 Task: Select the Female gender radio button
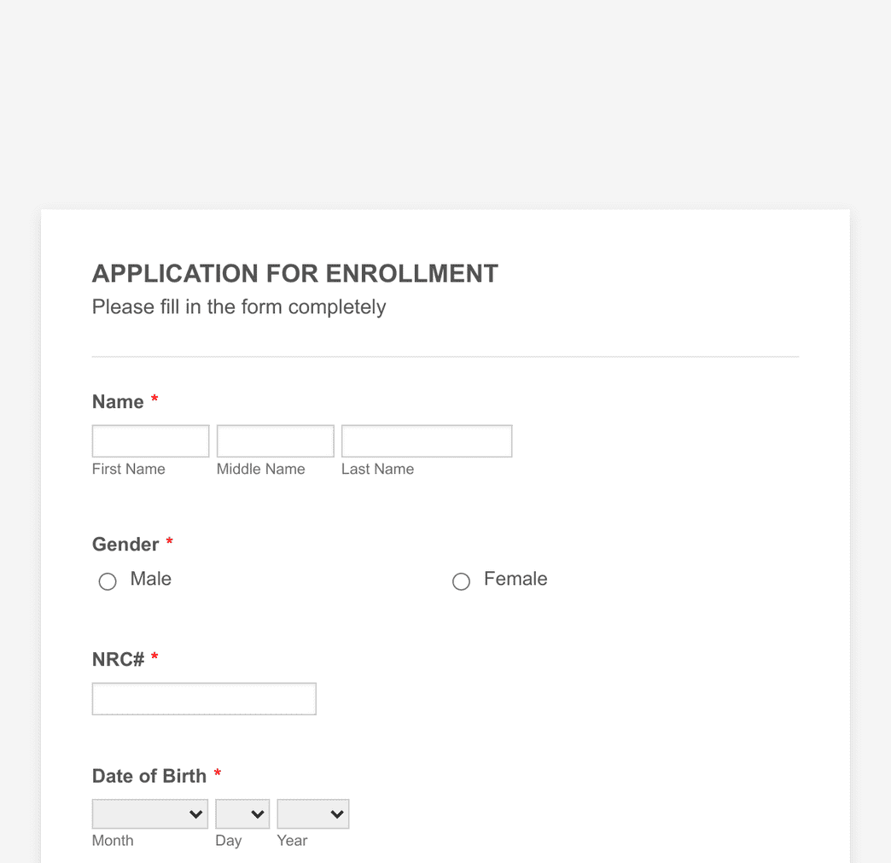[461, 581]
